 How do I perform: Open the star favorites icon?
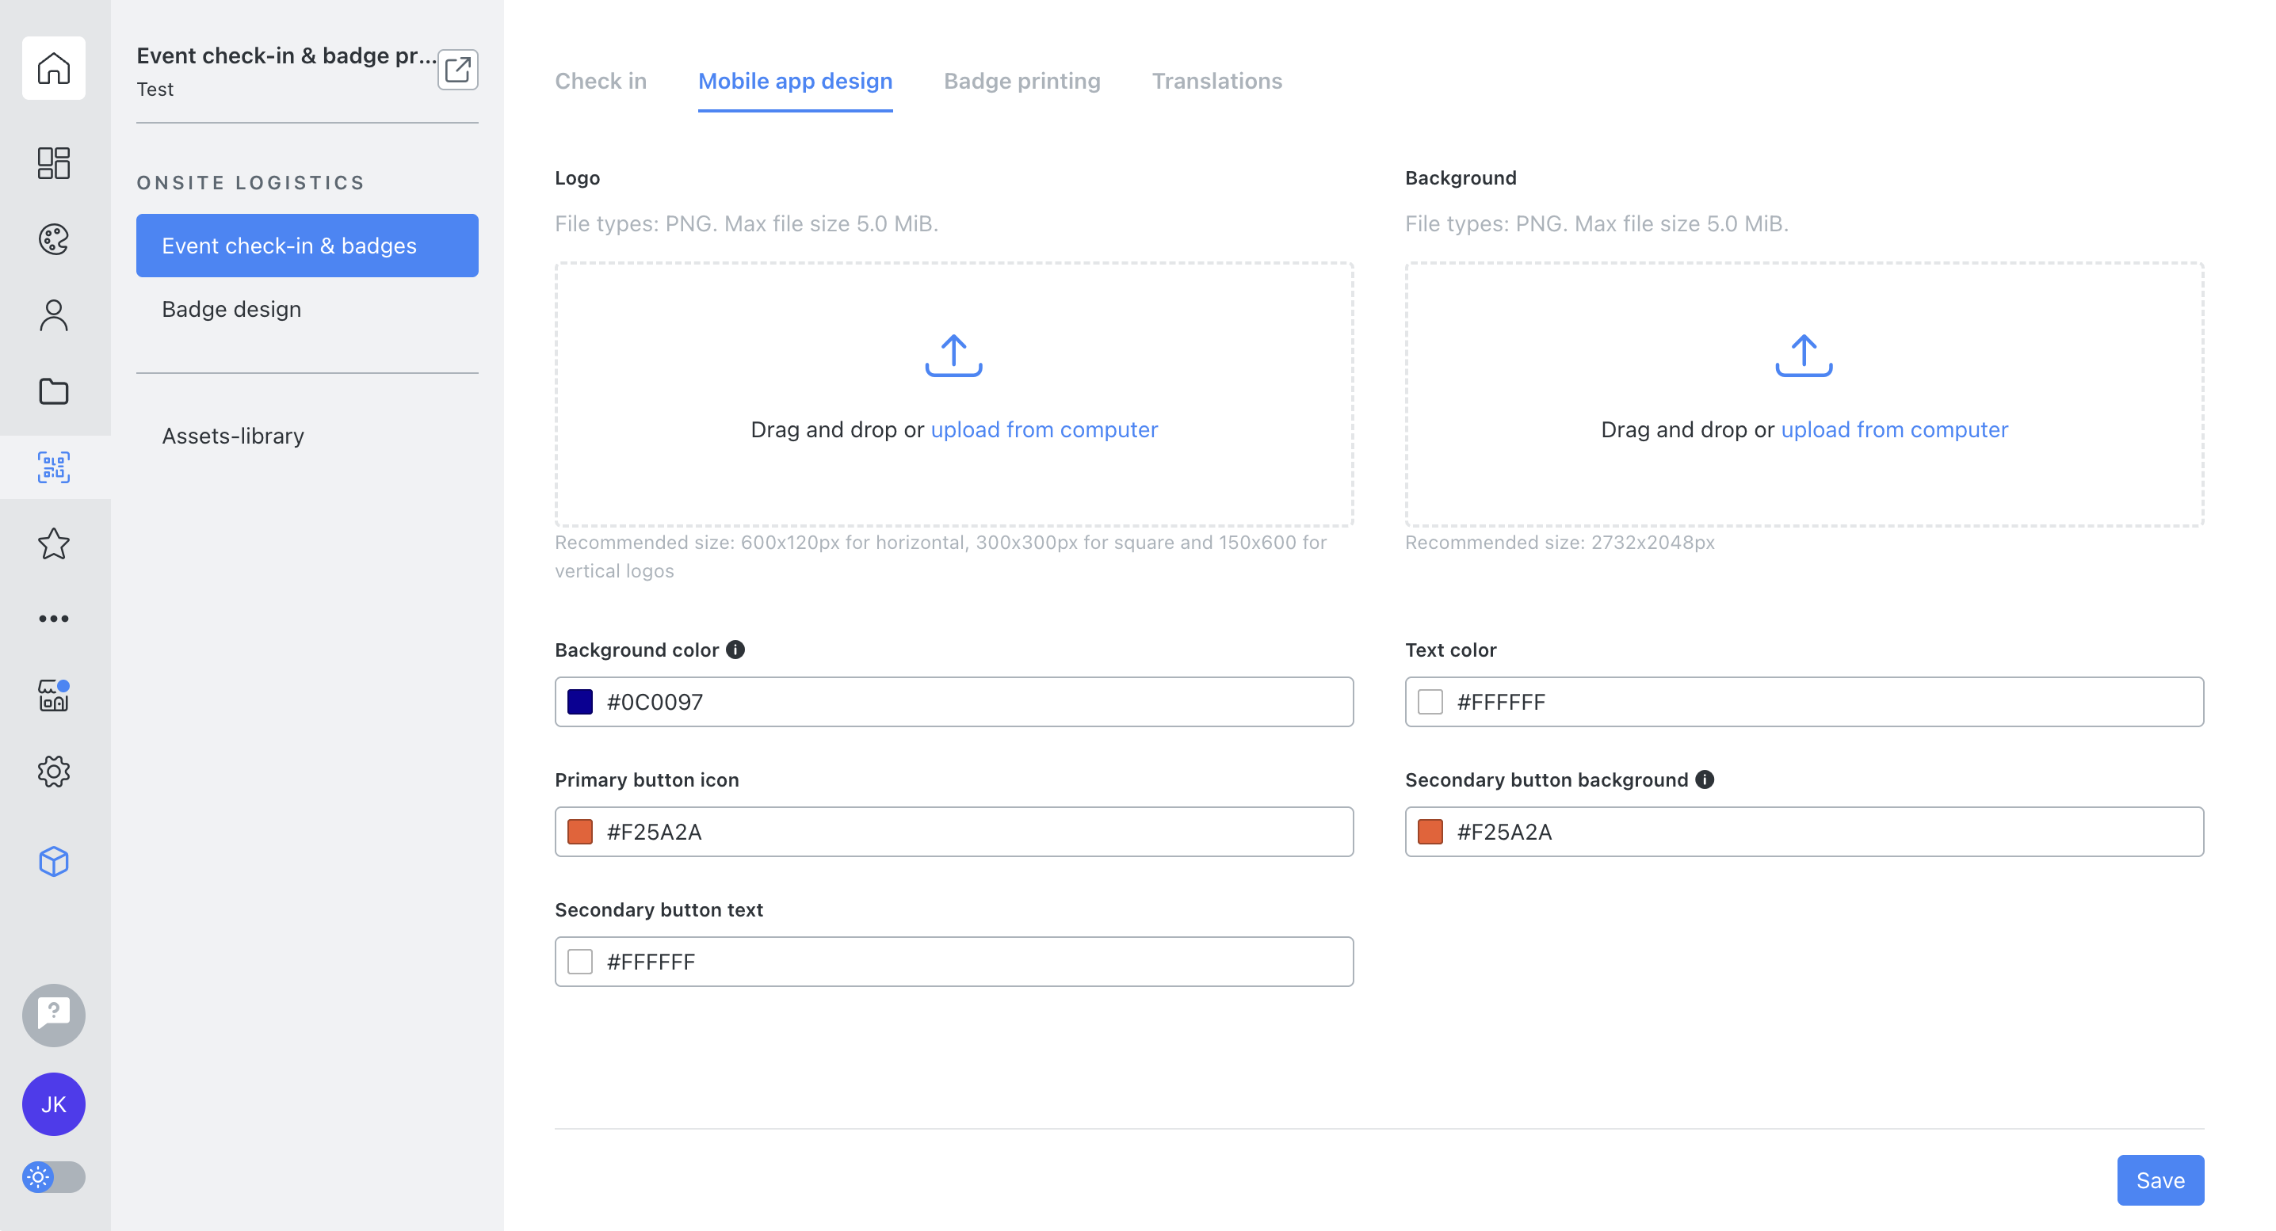click(54, 543)
